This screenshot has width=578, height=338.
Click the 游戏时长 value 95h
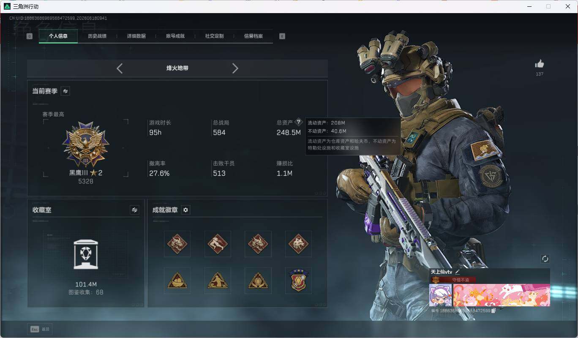155,133
